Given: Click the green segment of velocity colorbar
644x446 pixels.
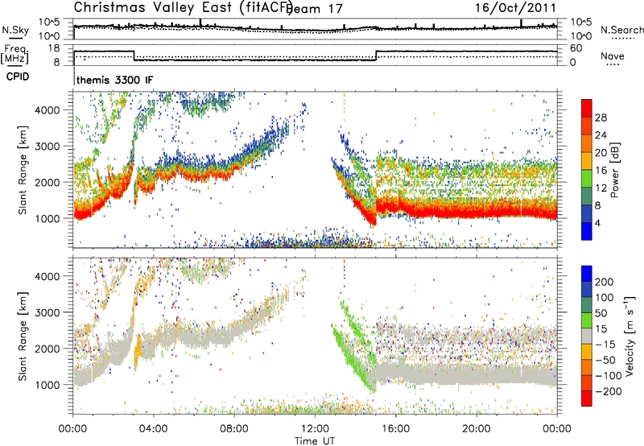Looking at the screenshot, I should [587, 320].
